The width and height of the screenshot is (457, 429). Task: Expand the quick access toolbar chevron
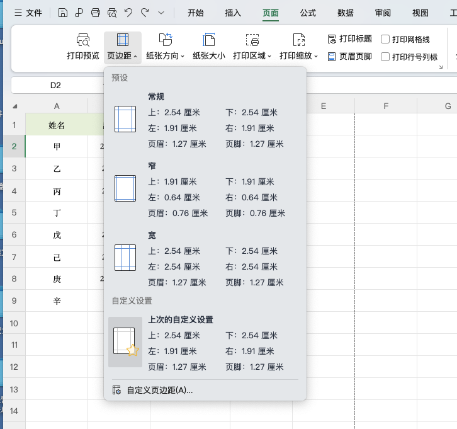tap(161, 13)
